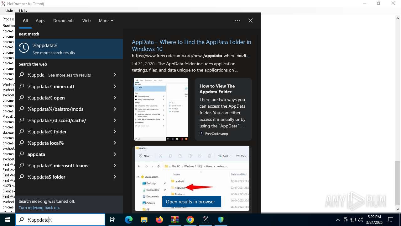Click 'Turn indexing back on' link

[39, 207]
